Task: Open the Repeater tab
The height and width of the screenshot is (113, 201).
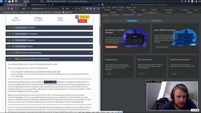Action: (190, 12)
